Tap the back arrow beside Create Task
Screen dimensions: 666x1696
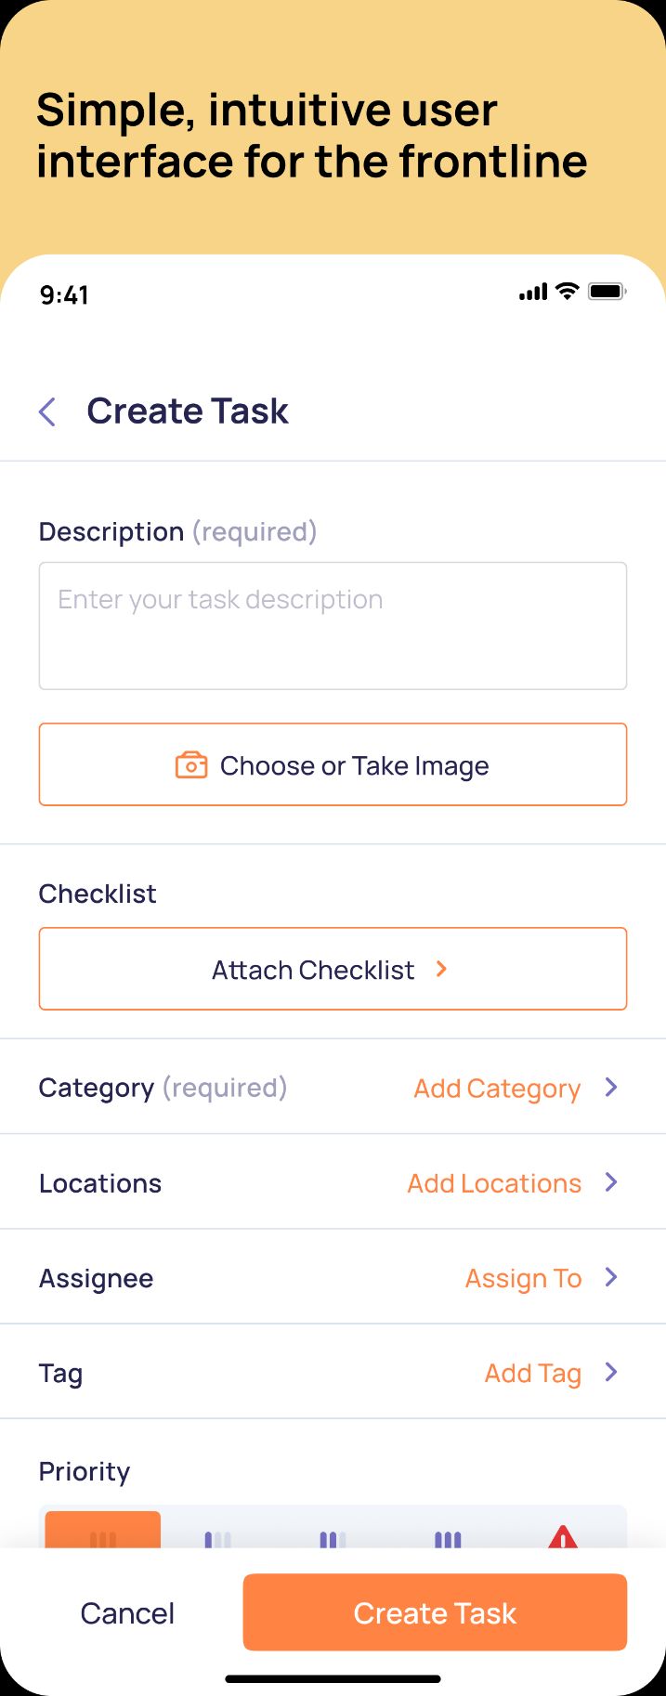[48, 411]
